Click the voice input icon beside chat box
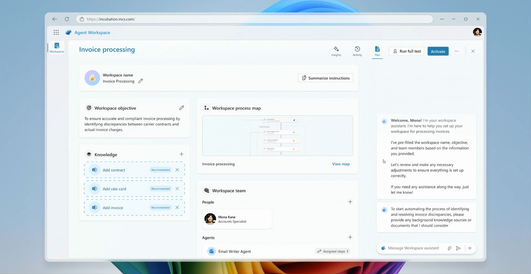Image resolution: width=531 pixels, height=274 pixels. pyautogui.click(x=470, y=248)
